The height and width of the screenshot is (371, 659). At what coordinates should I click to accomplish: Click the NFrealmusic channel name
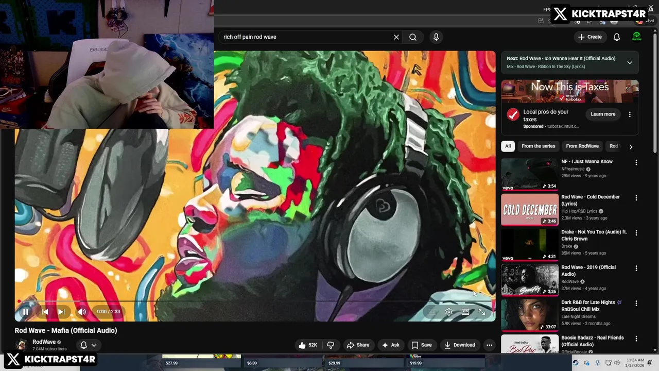(x=573, y=169)
